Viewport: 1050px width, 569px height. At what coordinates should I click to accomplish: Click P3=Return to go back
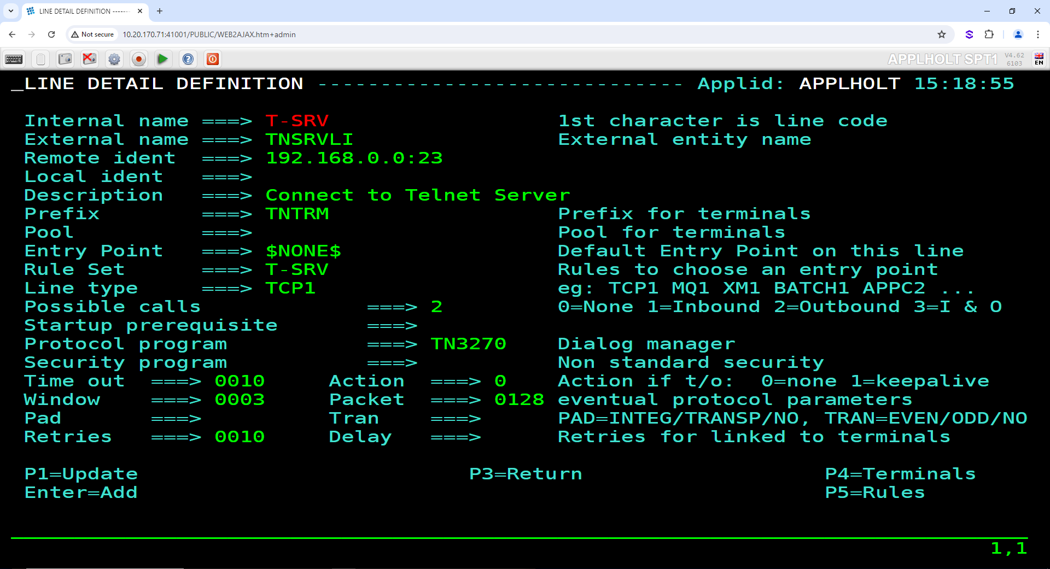526,474
